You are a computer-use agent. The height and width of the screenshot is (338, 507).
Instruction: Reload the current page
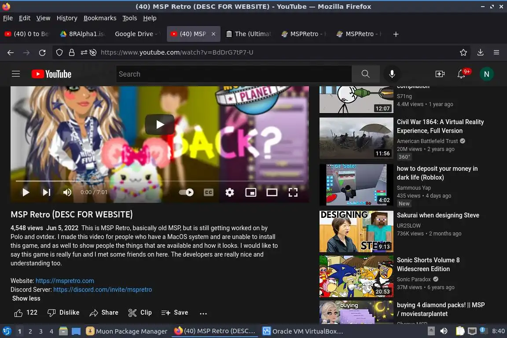click(42, 52)
